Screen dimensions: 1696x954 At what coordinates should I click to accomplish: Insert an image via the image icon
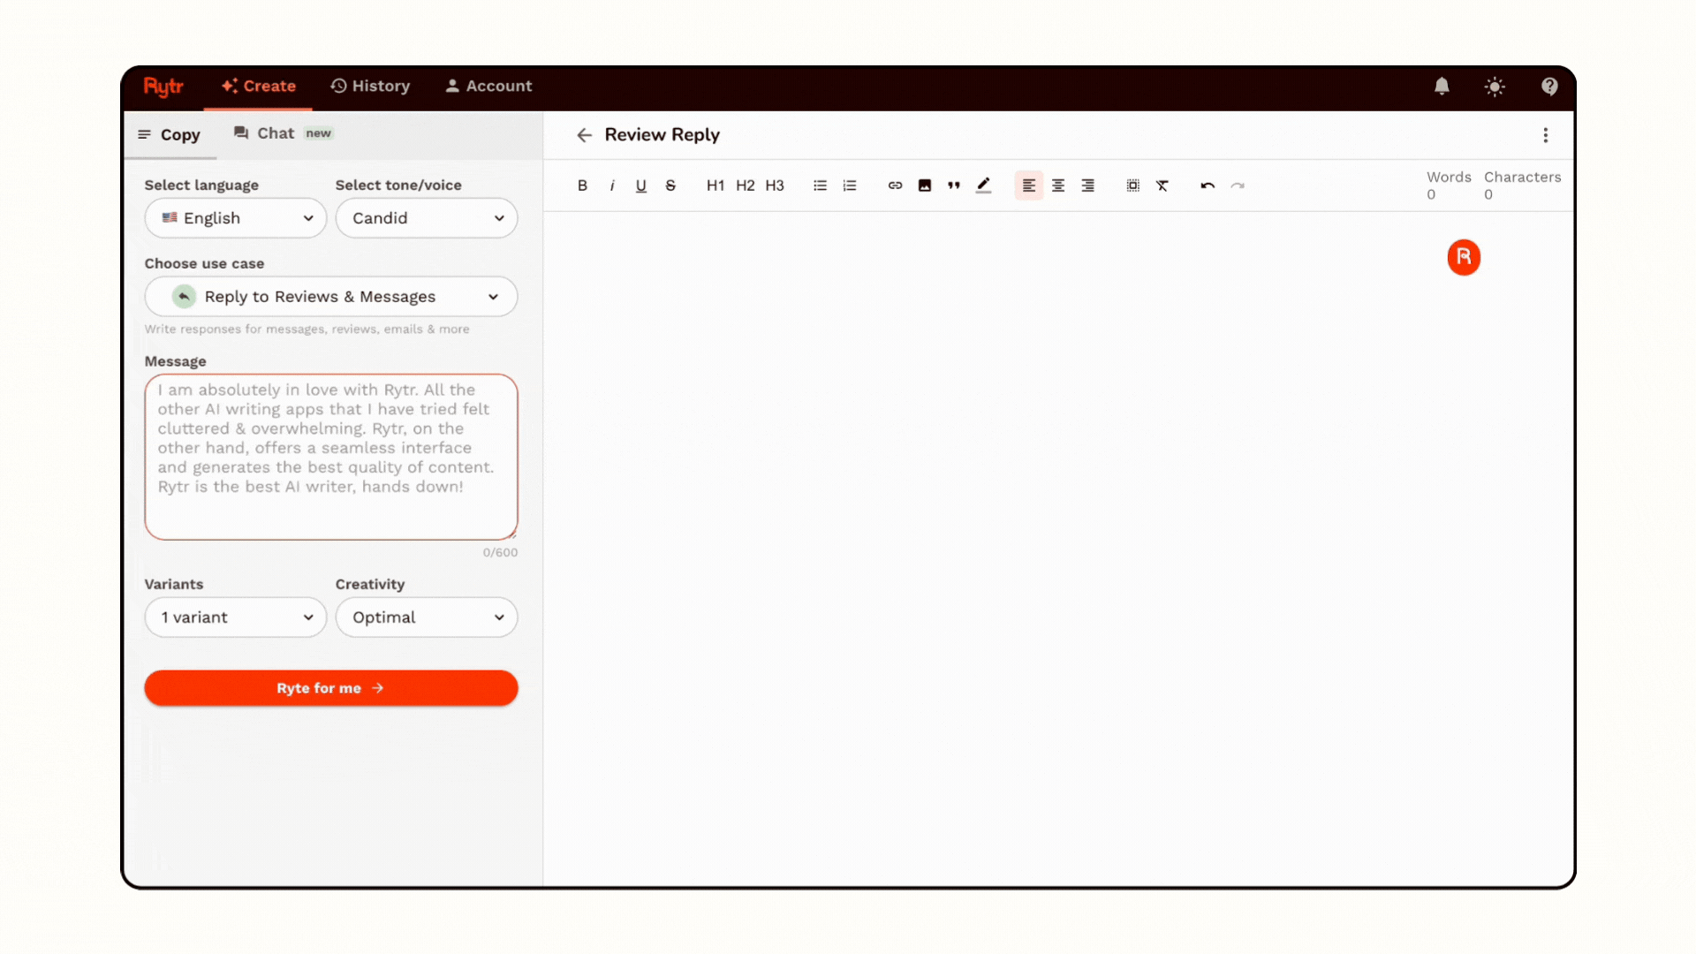pyautogui.click(x=925, y=185)
